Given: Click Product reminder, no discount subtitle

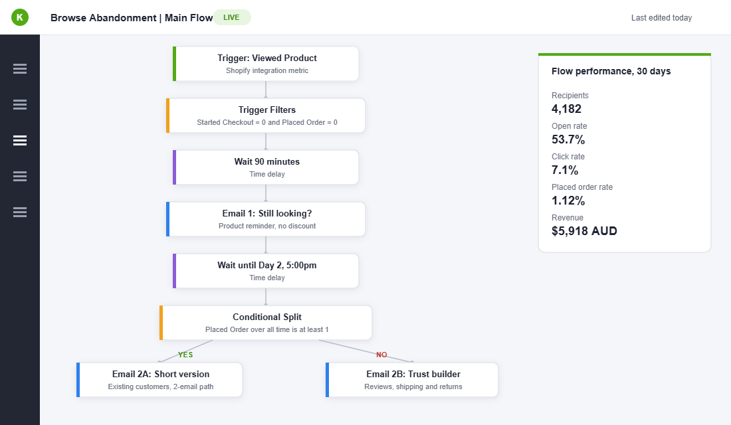Looking at the screenshot, I should (x=267, y=226).
